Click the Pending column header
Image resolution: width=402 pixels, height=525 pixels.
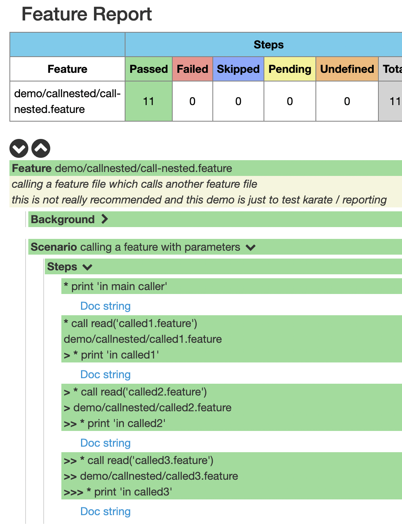290,69
